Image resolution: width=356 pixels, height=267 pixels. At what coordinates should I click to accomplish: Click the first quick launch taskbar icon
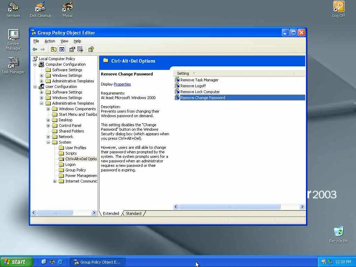[44, 262]
